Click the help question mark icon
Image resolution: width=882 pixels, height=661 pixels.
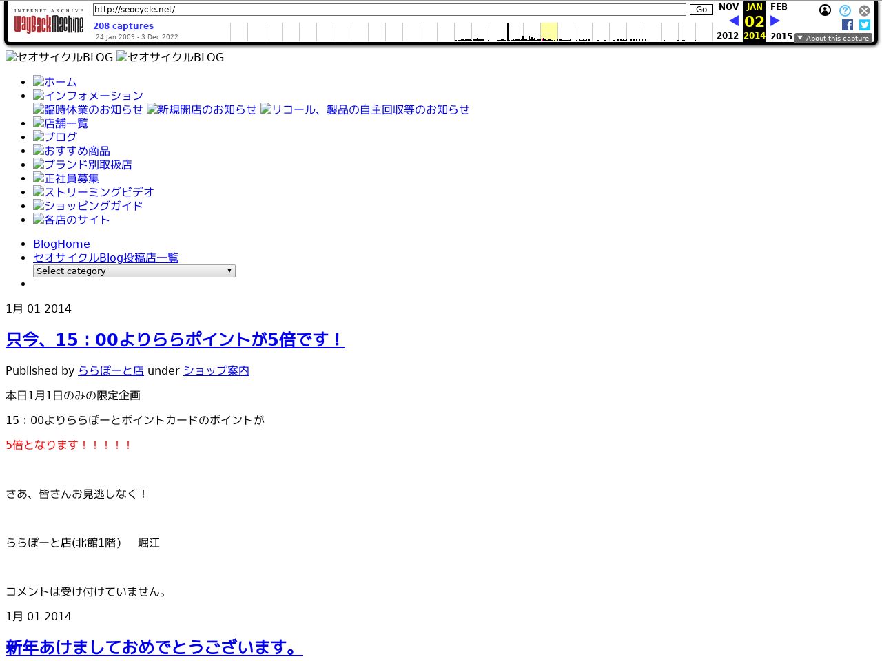844,10
